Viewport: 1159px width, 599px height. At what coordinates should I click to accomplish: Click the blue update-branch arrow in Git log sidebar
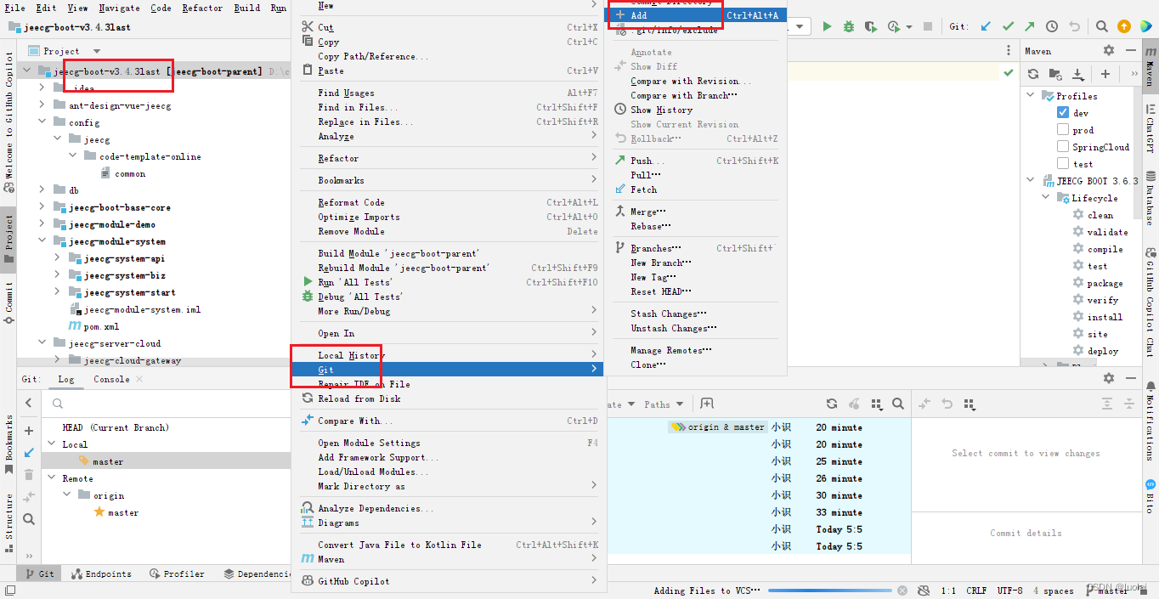point(29,453)
